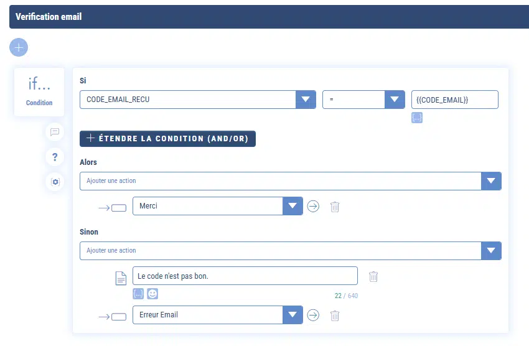The width and height of the screenshot is (529, 346).
Task: Delete the Erreur Email redirect action
Action: [x=335, y=316]
